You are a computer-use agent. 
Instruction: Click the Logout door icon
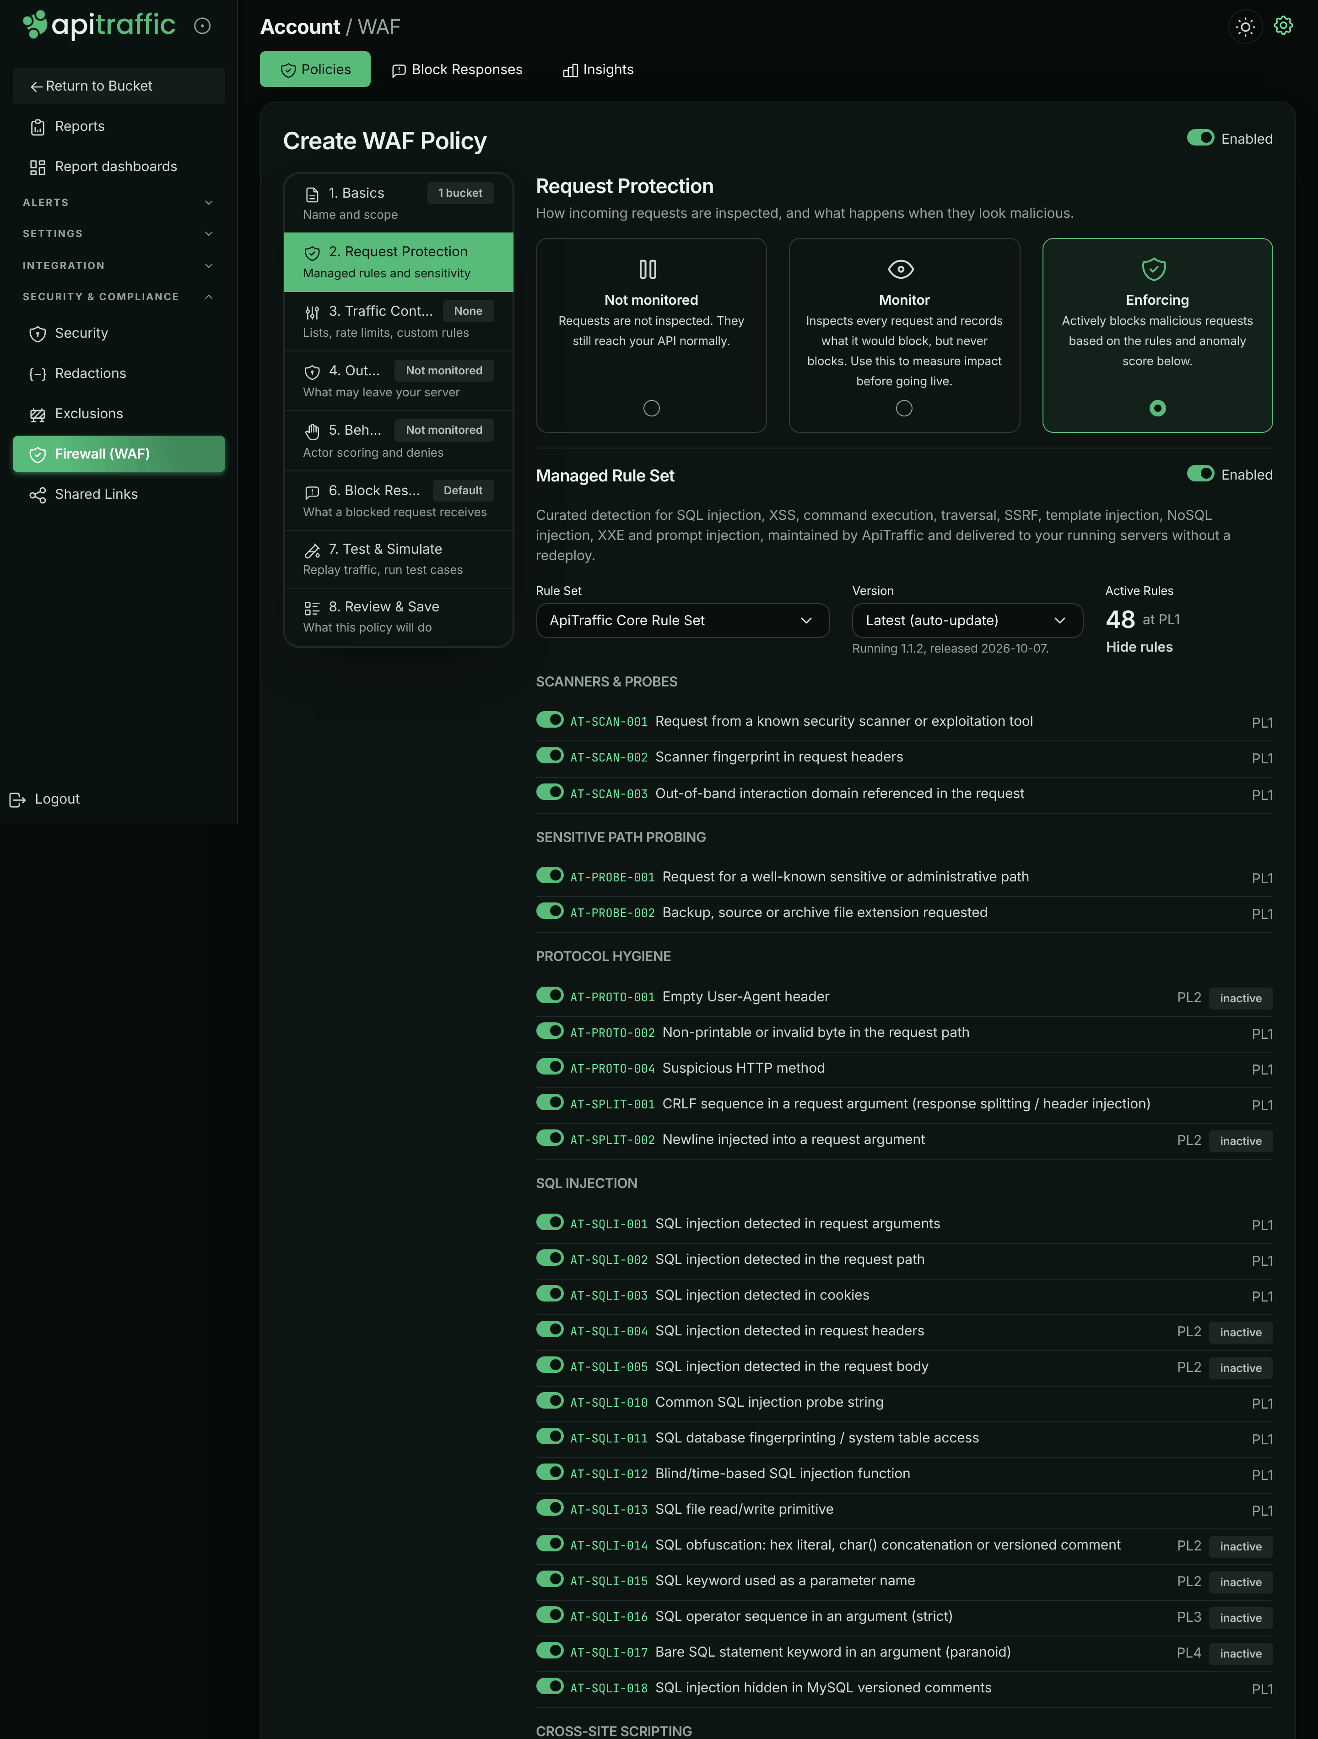click(17, 799)
